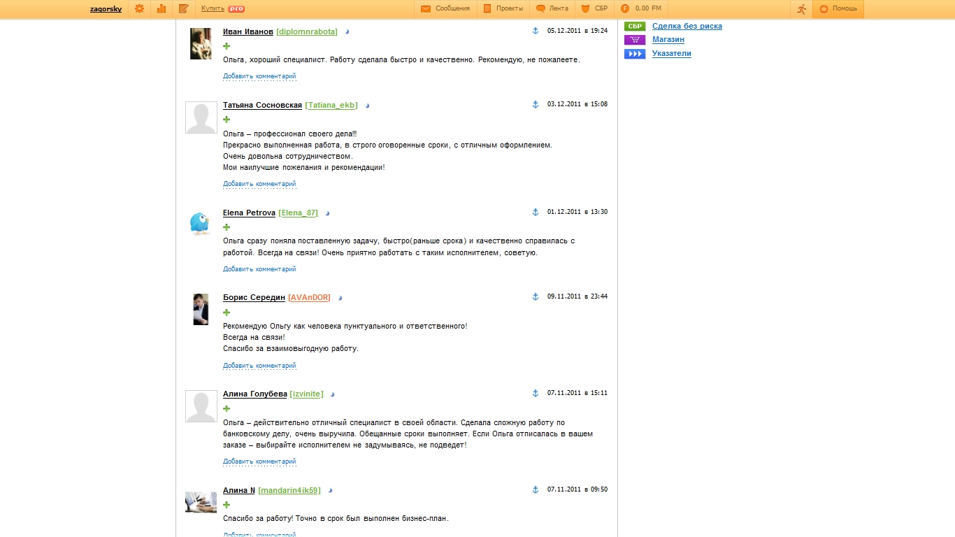The height and width of the screenshot is (537, 955).
Task: Click the [Tatiana_ekb] username link
Action: [331, 106]
